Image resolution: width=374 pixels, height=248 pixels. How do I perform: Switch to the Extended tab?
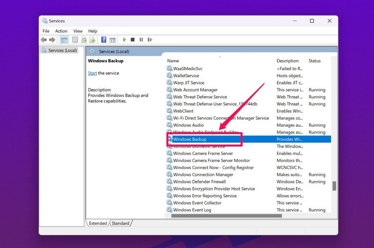click(98, 223)
